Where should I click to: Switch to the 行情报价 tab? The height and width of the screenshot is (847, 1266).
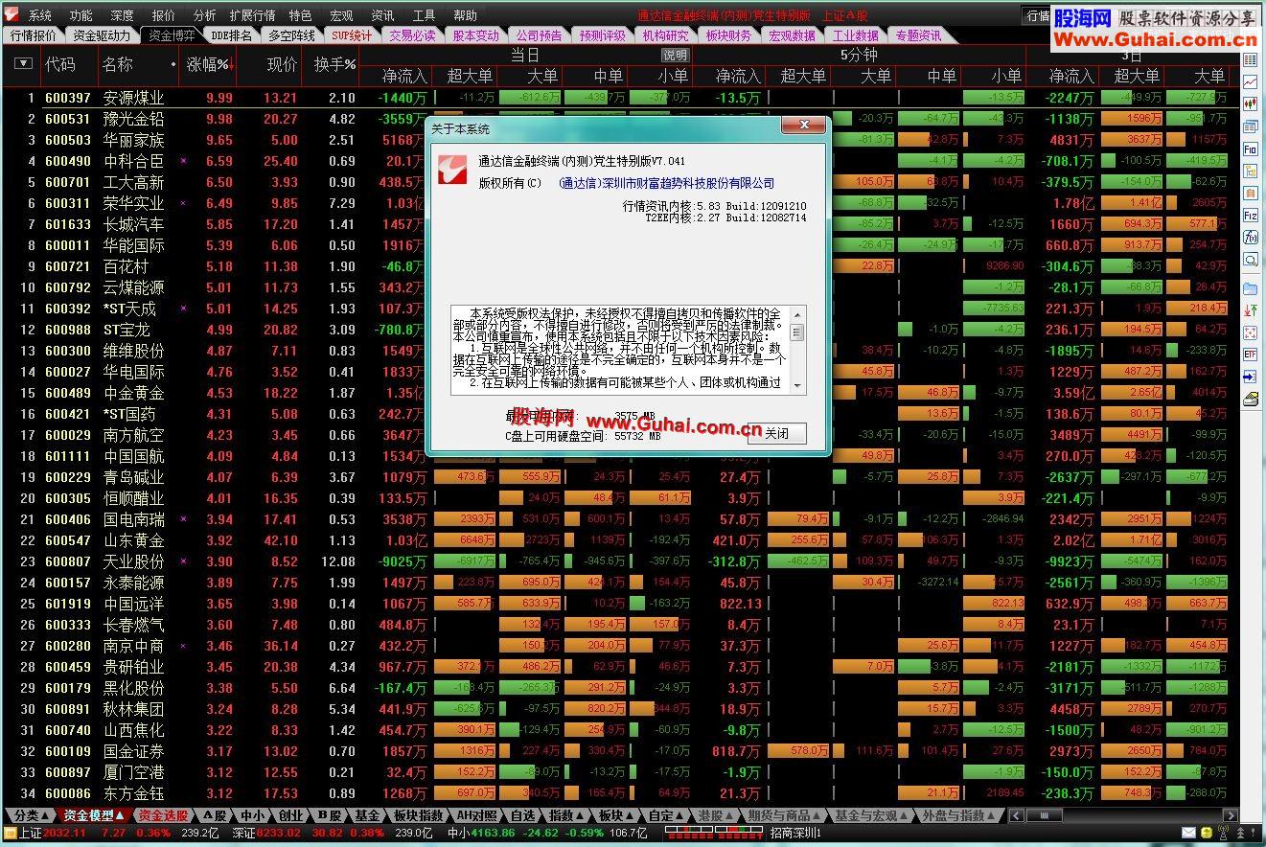34,35
